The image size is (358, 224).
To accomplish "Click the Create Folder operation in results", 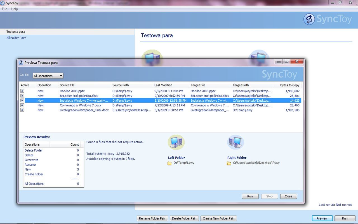I will [34, 174].
